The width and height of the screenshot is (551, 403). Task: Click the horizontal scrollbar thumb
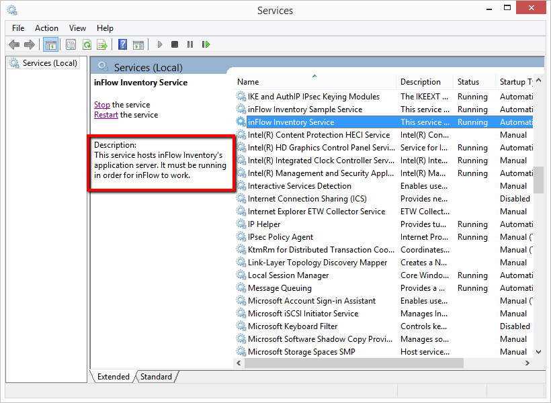(354, 363)
